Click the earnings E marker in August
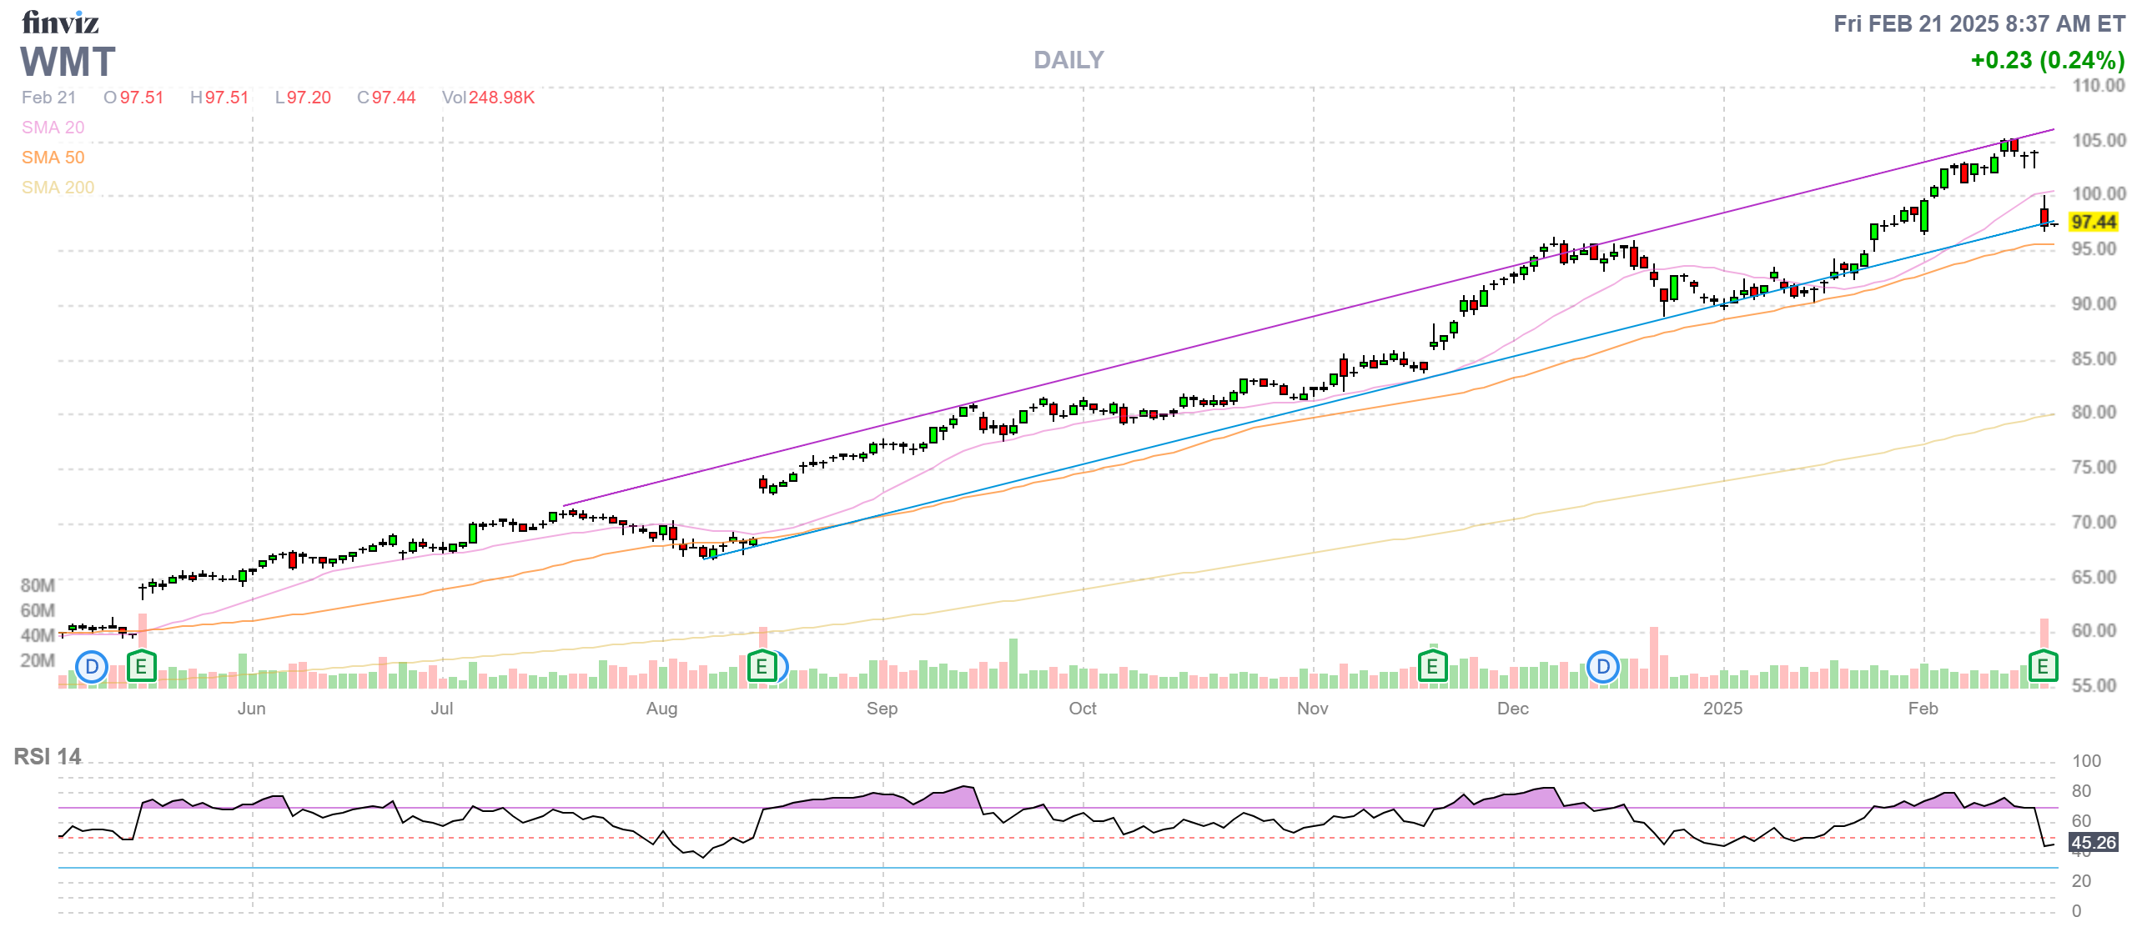2147x937 pixels. (x=761, y=667)
